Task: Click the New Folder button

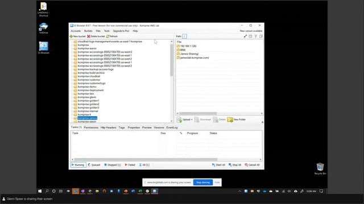Action: [237, 120]
